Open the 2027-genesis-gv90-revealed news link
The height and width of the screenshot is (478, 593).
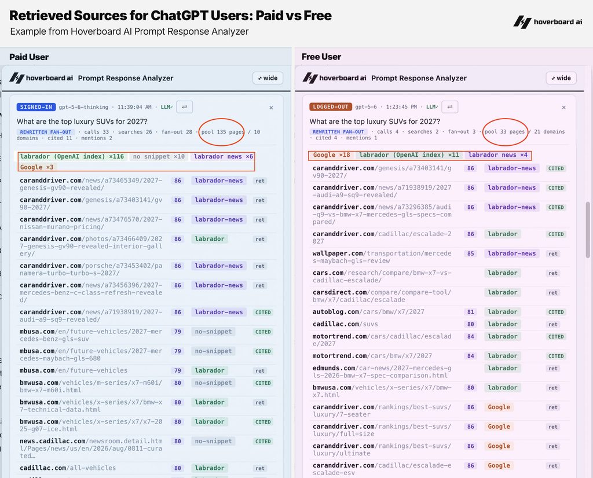pyautogui.click(x=91, y=184)
